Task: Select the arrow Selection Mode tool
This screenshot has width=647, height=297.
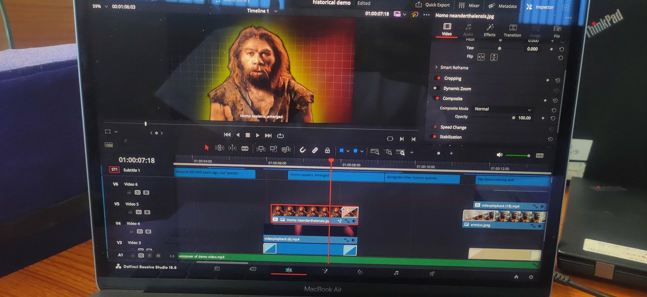Action: [x=207, y=148]
